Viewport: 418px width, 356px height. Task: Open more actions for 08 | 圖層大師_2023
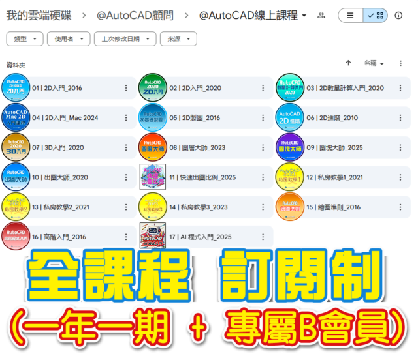click(x=263, y=147)
